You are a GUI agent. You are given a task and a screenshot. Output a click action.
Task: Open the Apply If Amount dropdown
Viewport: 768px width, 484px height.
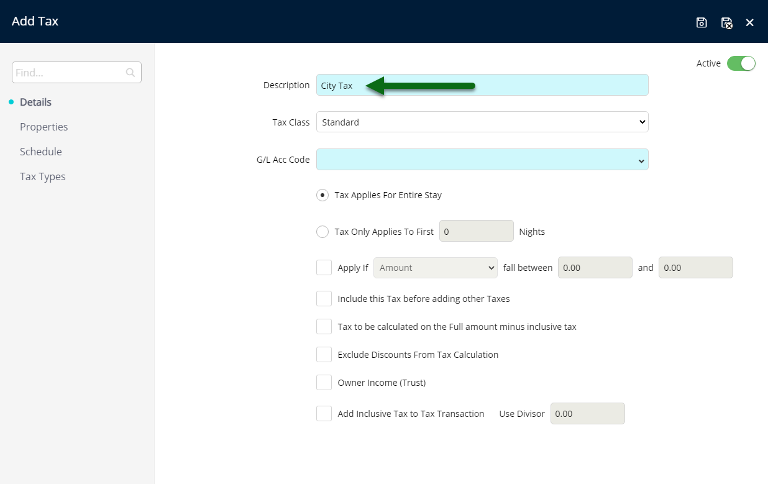436,268
